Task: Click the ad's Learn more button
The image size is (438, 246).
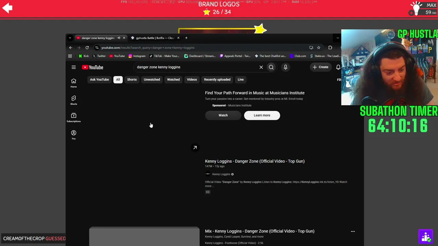Action: coord(262,115)
